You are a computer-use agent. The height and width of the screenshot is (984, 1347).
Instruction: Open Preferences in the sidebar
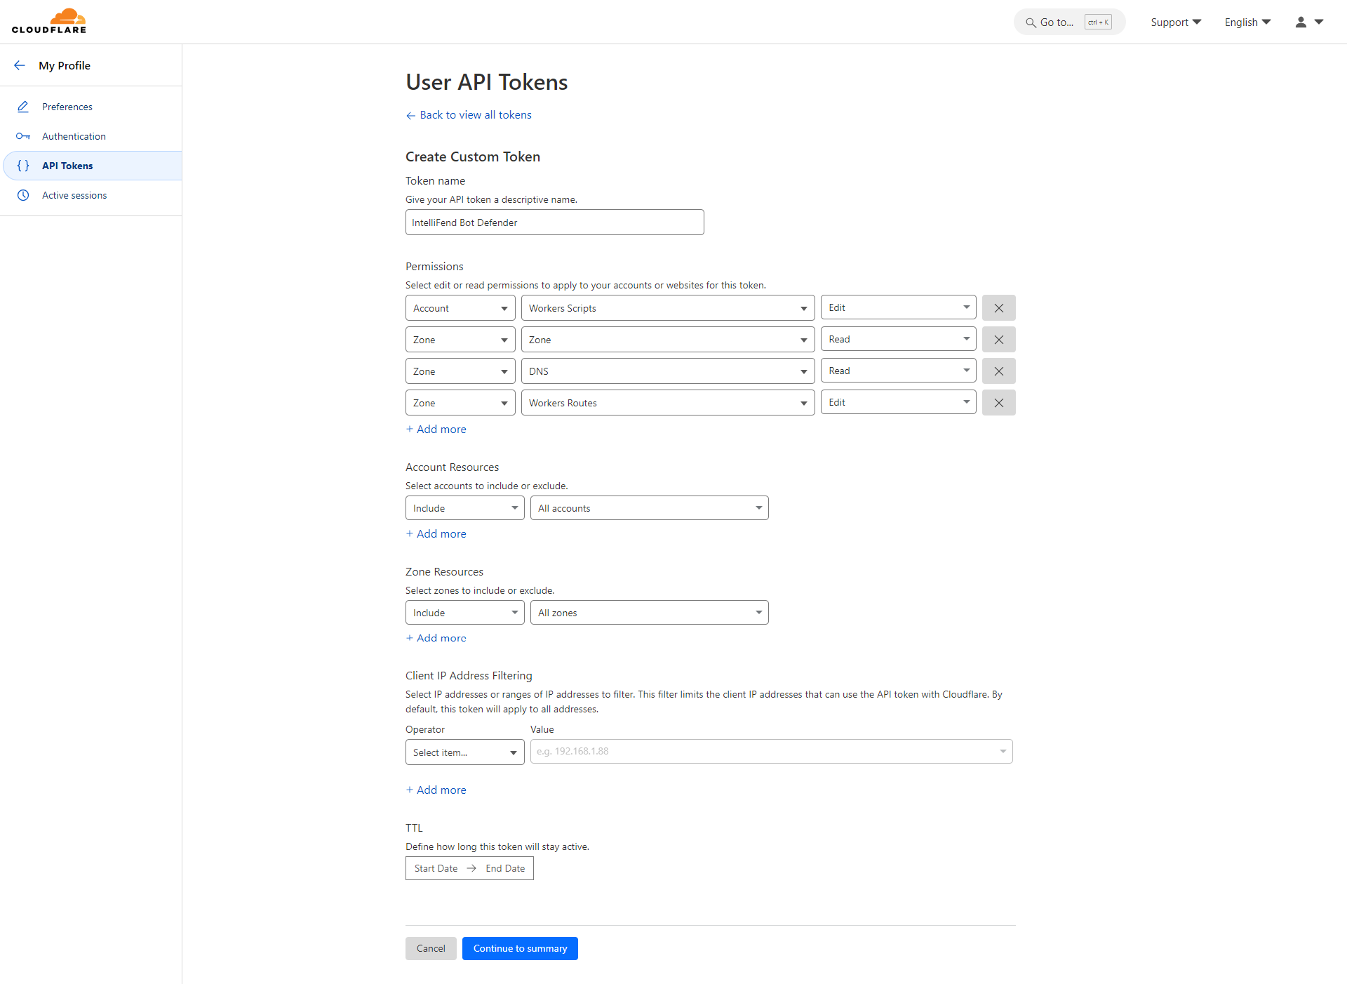91,107
